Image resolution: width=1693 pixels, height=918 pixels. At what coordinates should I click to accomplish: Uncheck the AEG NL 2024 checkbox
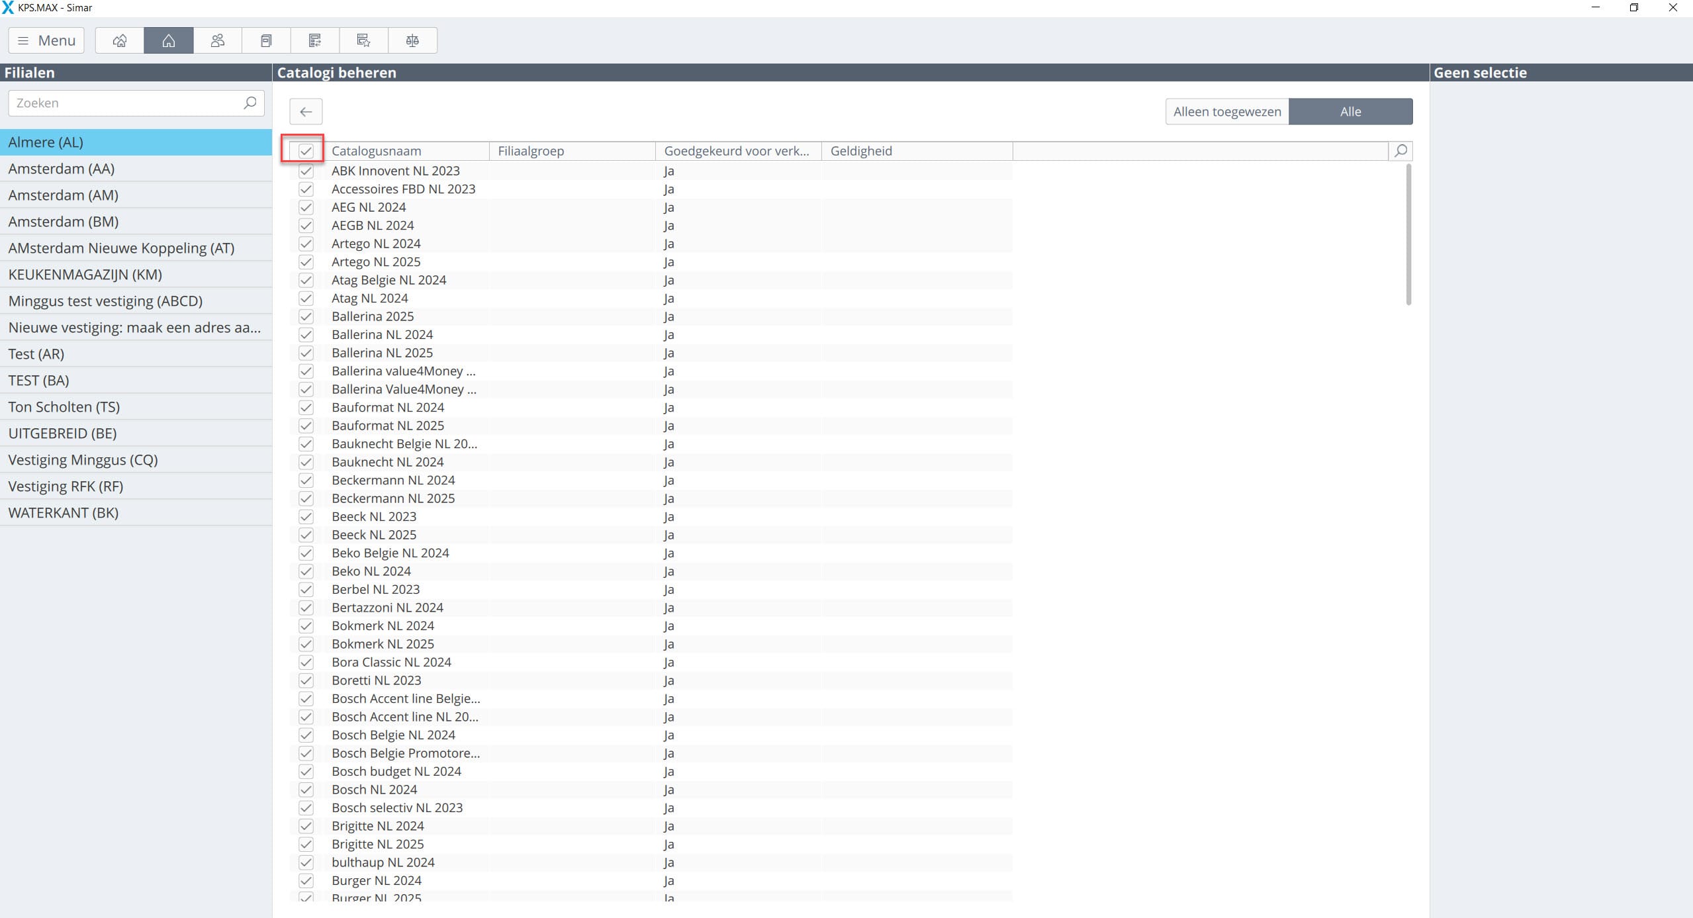coord(306,207)
